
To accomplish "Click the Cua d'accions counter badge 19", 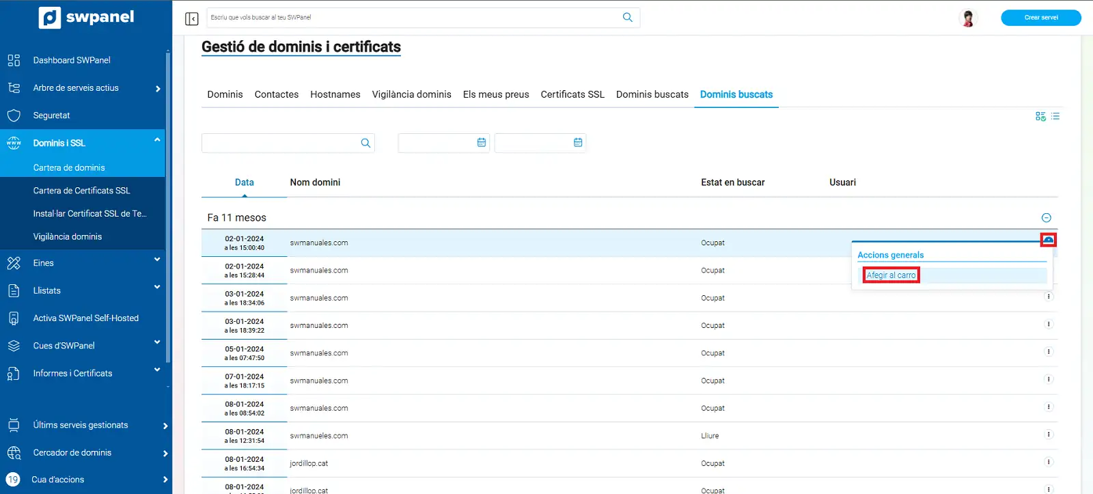I will [13, 480].
